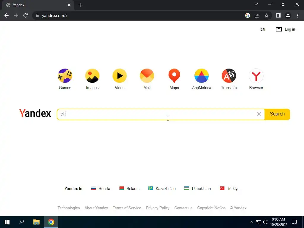The height and width of the screenshot is (228, 304).
Task: Show hidden system tray icons
Action: [x=251, y=222]
